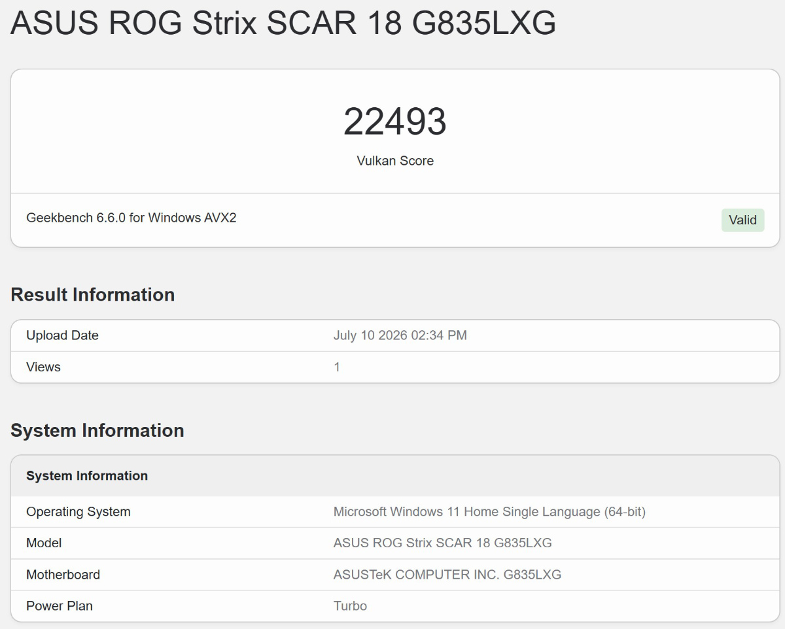Click the Turbo power plan value
785x629 pixels.
click(x=350, y=606)
